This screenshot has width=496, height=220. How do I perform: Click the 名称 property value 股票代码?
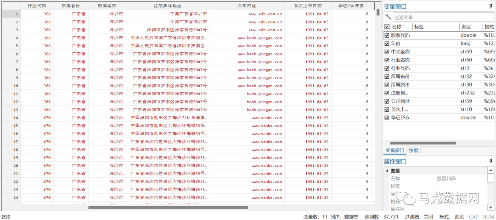click(446, 179)
